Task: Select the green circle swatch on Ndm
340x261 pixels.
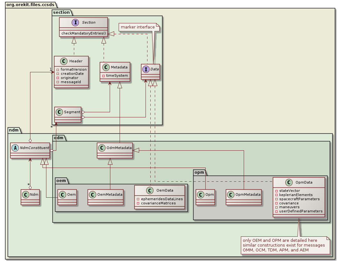Action: pos(25,194)
